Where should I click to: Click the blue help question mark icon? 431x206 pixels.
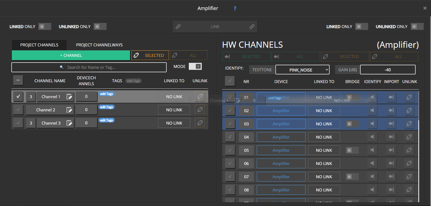pos(235,8)
